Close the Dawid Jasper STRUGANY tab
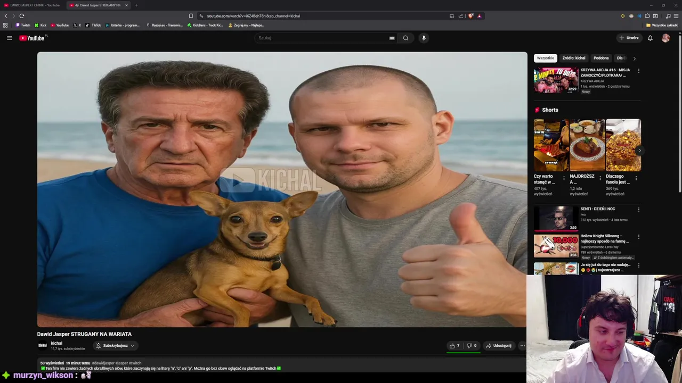 [x=126, y=5]
